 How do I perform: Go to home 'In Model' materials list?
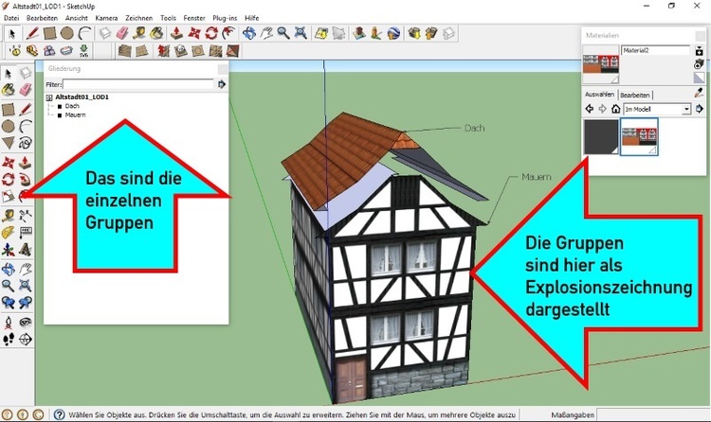pos(615,110)
